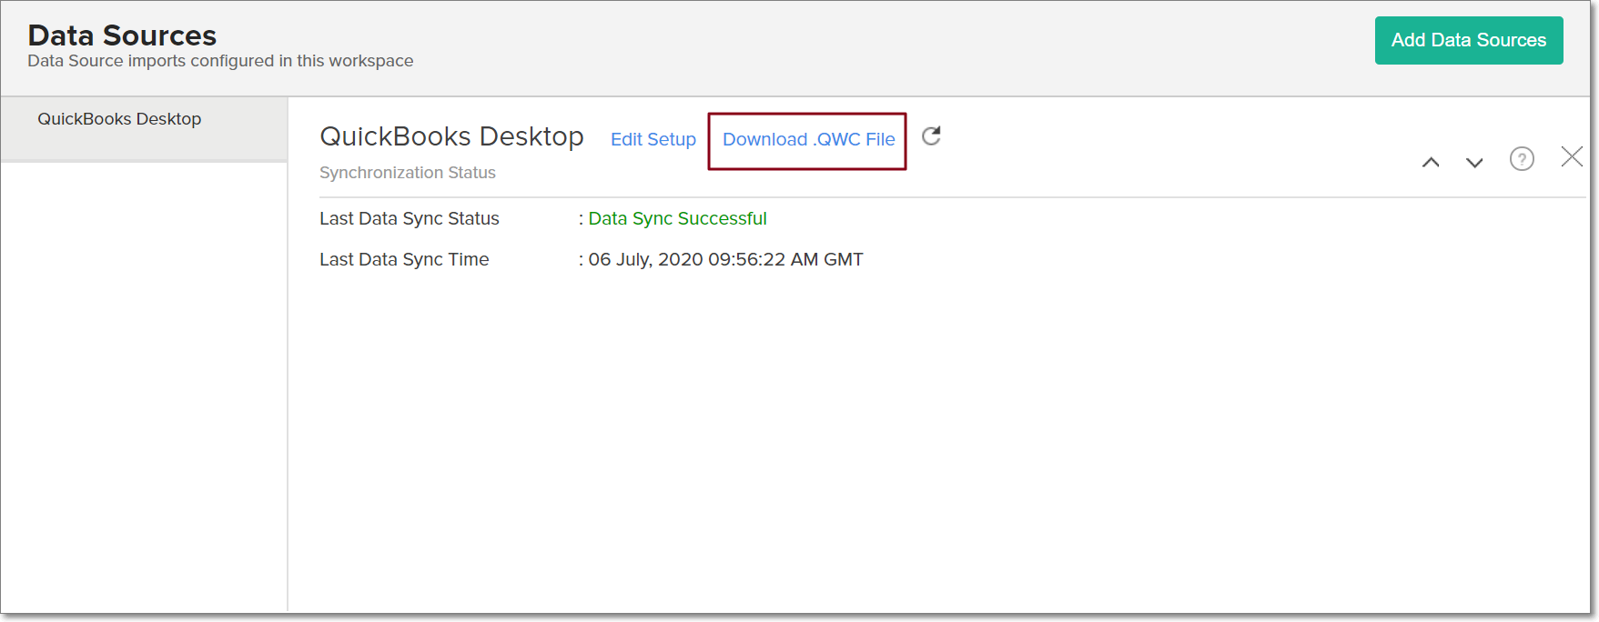The image size is (1599, 622).
Task: Click the Last Data Sync Time label
Action: coord(404,259)
